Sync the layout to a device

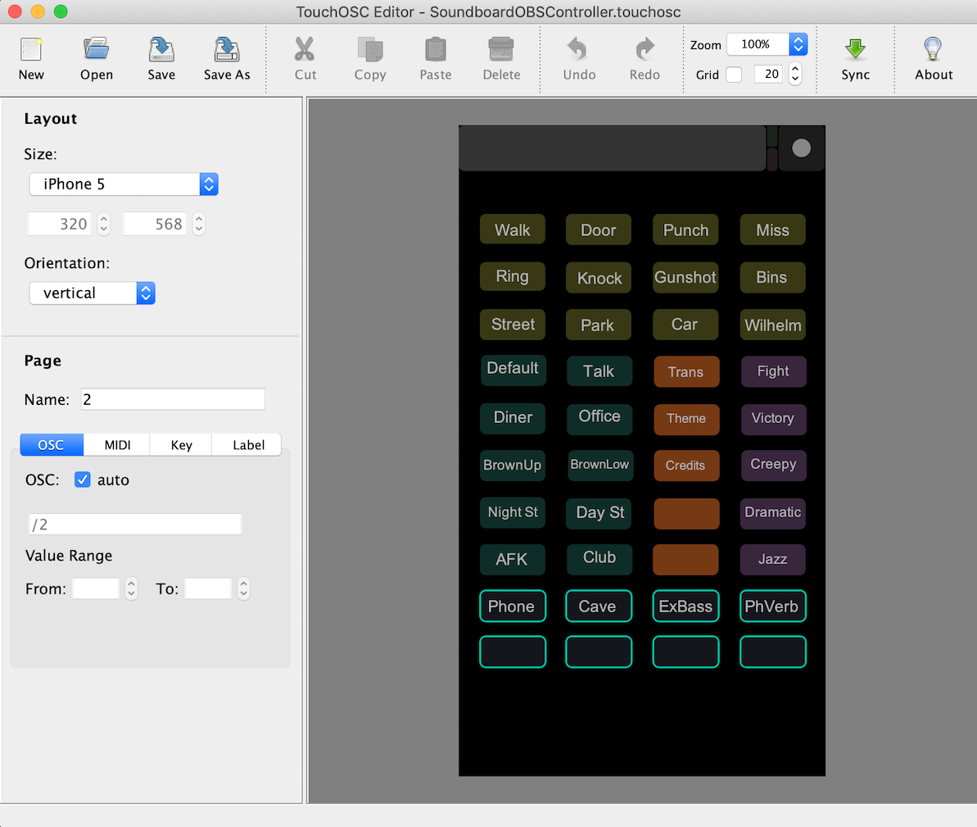coord(855,57)
